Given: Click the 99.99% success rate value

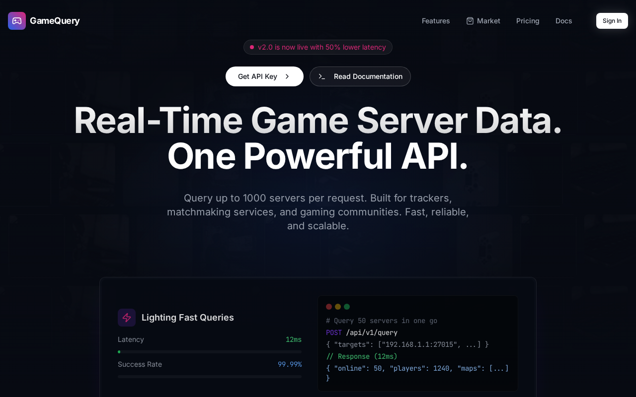Looking at the screenshot, I should (290, 364).
